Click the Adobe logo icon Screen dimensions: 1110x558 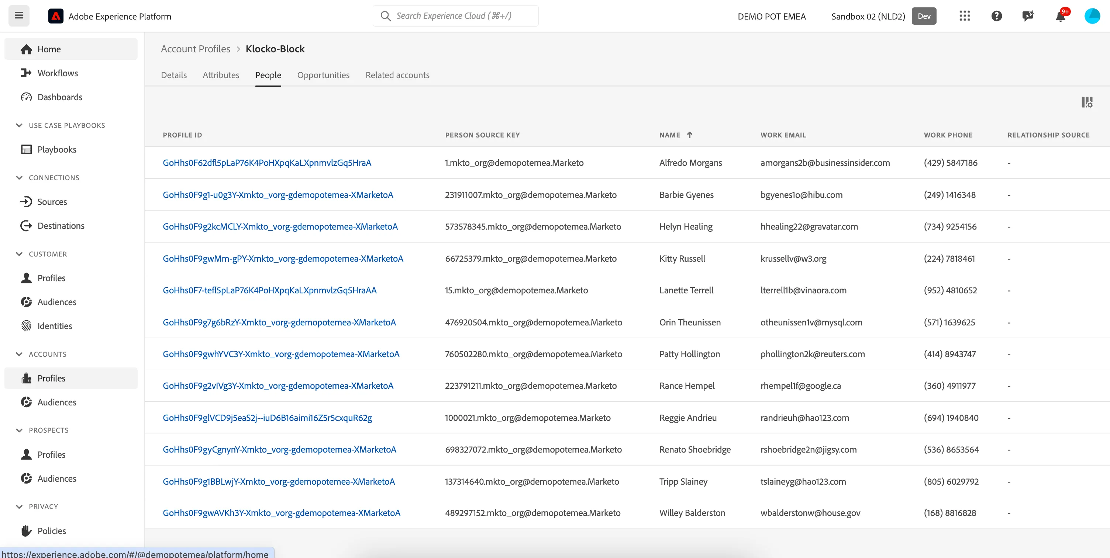56,16
